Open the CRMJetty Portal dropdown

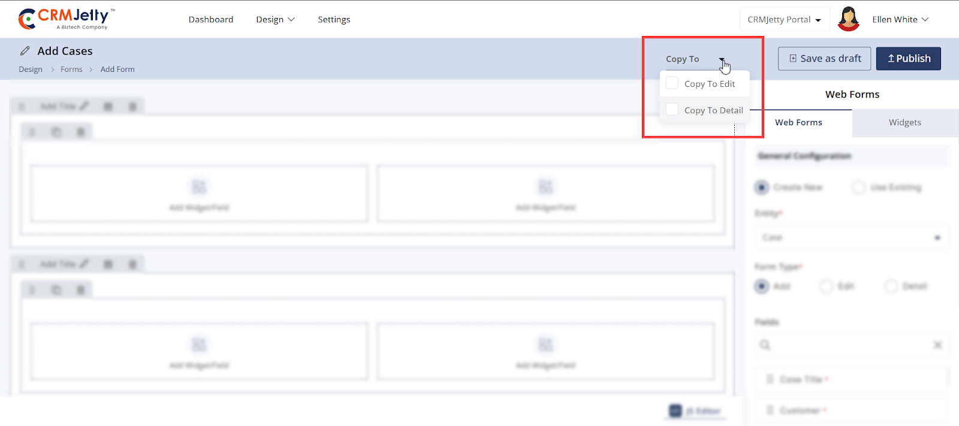(784, 20)
